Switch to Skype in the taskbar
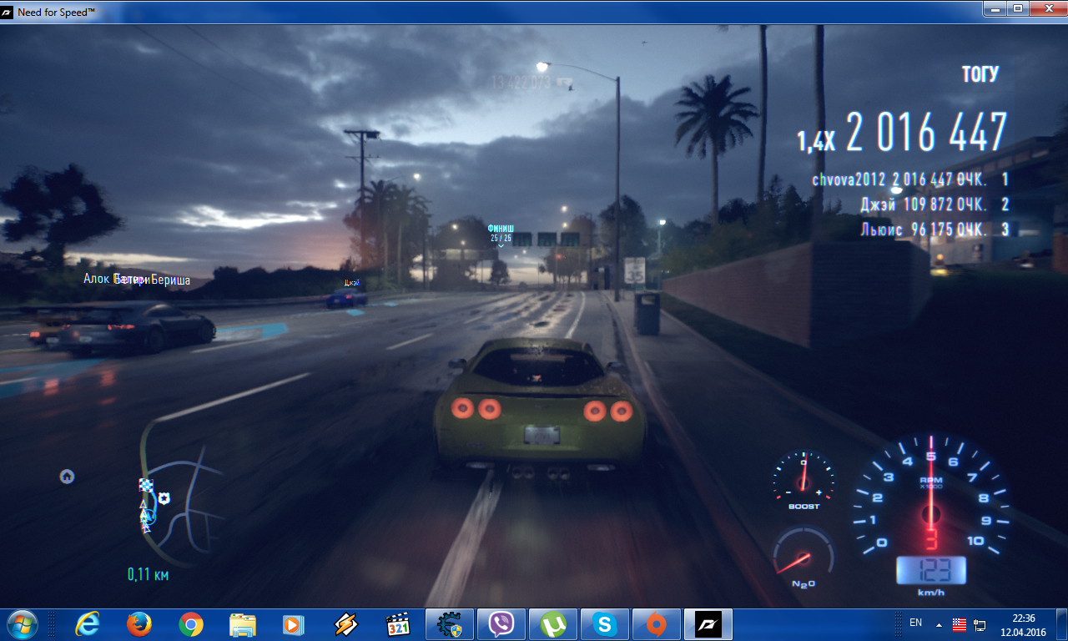The width and height of the screenshot is (1068, 641). pos(605,623)
